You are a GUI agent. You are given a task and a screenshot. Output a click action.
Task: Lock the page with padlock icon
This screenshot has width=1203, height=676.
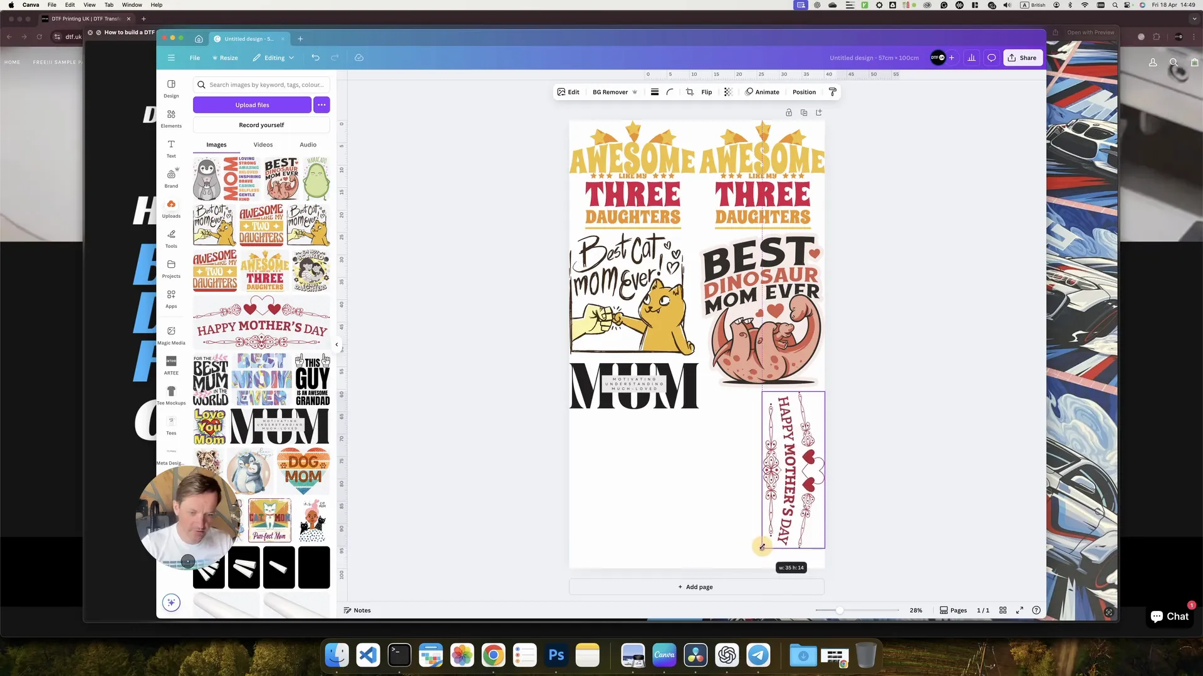[x=789, y=113]
